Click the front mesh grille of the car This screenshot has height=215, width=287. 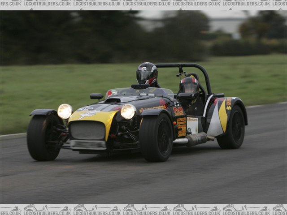point(87,130)
